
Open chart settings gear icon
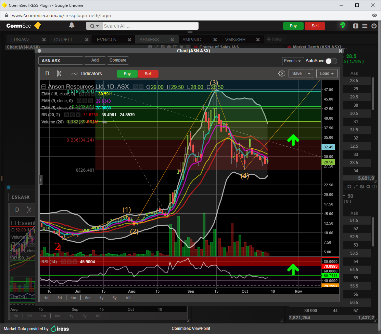pos(281,74)
